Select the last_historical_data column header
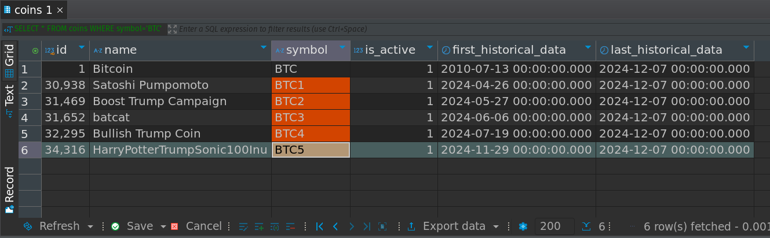This screenshot has width=770, height=238. pyautogui.click(x=674, y=50)
